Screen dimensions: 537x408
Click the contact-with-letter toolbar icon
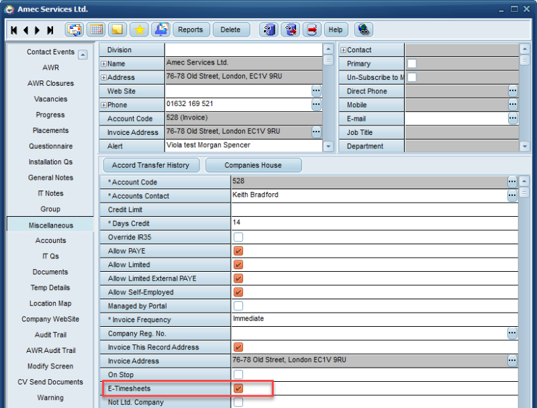coord(161,30)
